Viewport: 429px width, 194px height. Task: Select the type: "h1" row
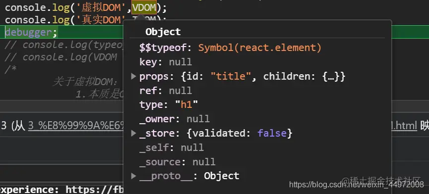169,105
